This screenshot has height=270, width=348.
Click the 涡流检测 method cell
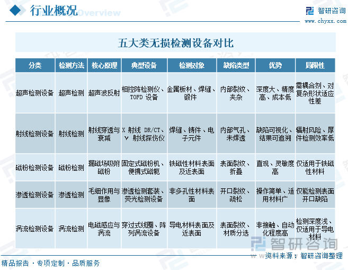click(x=72, y=229)
